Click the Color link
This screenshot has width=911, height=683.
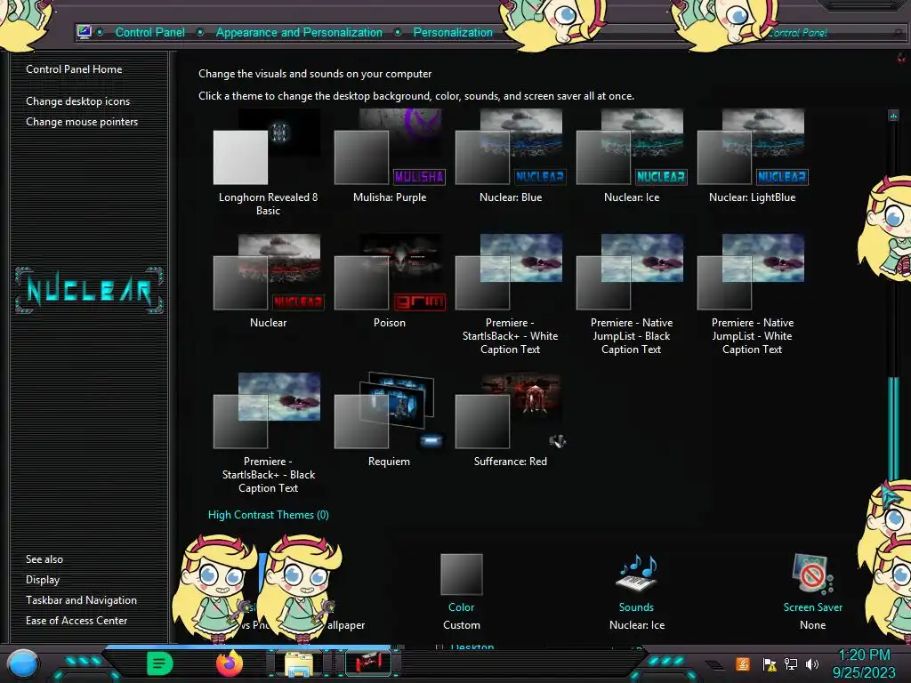coord(462,607)
